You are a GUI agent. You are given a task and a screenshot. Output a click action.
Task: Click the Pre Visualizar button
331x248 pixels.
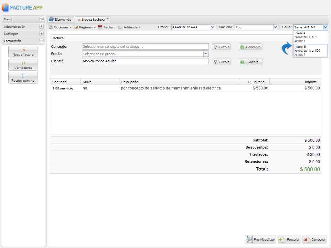(x=261, y=240)
